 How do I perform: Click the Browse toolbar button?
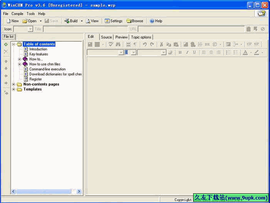pos(135,21)
